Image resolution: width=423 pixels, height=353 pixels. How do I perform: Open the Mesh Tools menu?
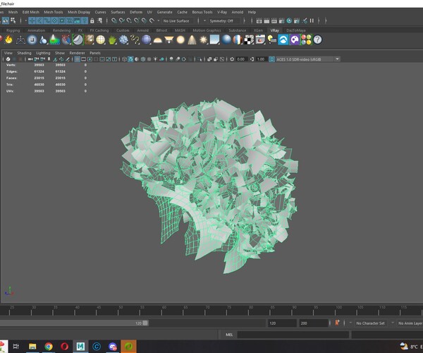click(x=54, y=12)
